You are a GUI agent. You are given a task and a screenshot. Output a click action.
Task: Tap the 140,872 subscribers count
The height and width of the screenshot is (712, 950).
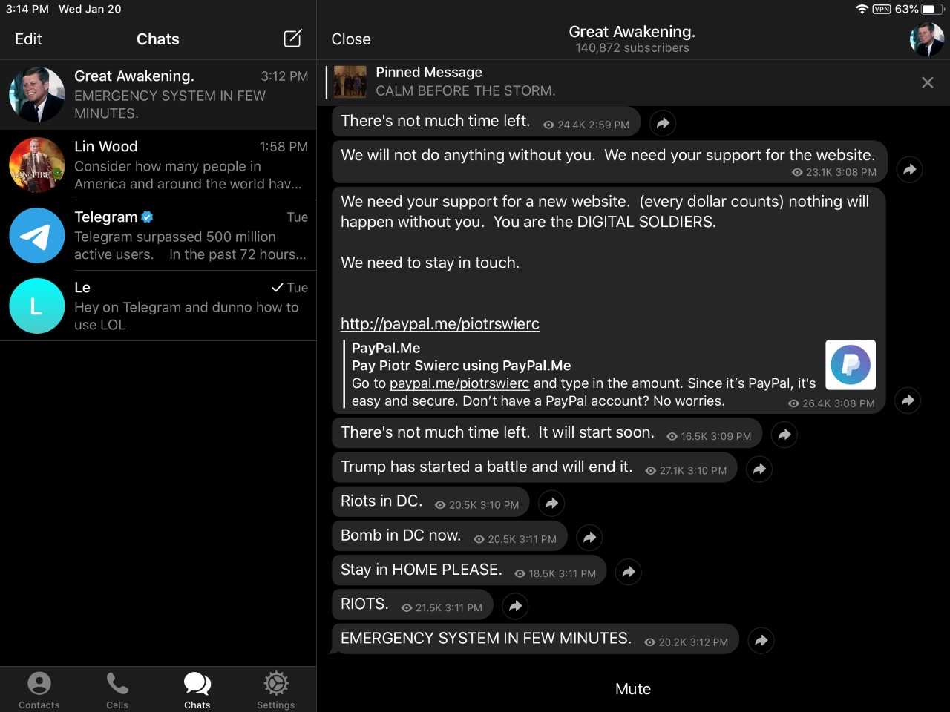tap(632, 48)
